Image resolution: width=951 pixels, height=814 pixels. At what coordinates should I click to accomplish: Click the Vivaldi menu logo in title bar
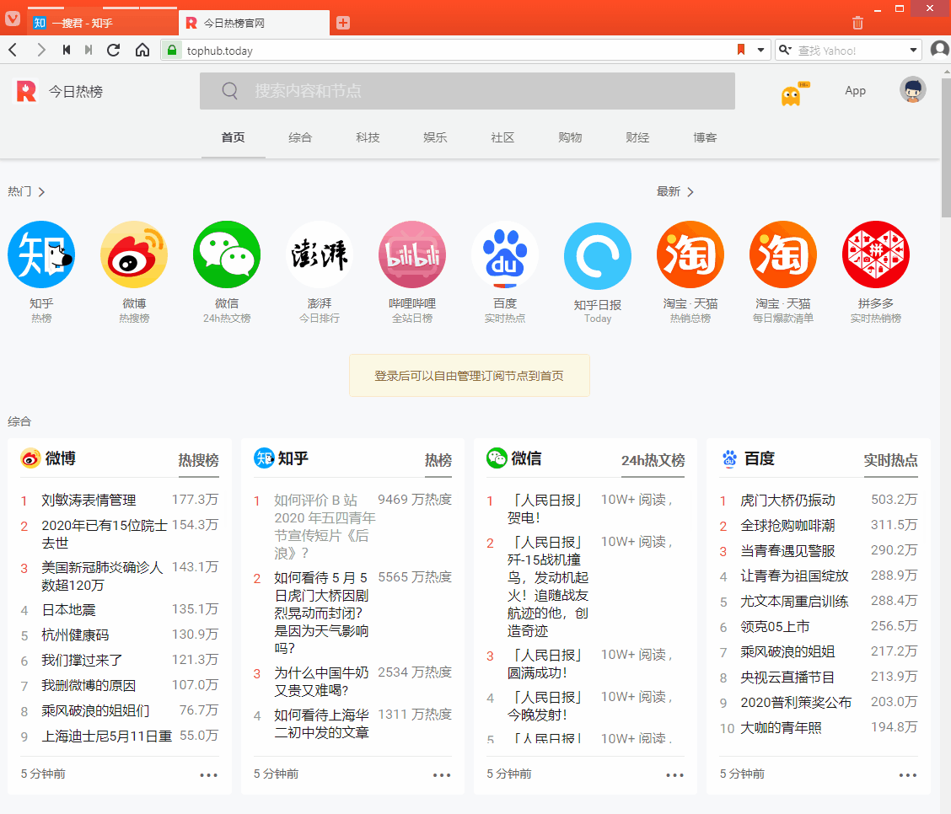click(x=13, y=19)
